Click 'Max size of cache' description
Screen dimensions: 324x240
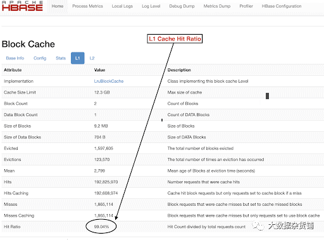(185, 92)
